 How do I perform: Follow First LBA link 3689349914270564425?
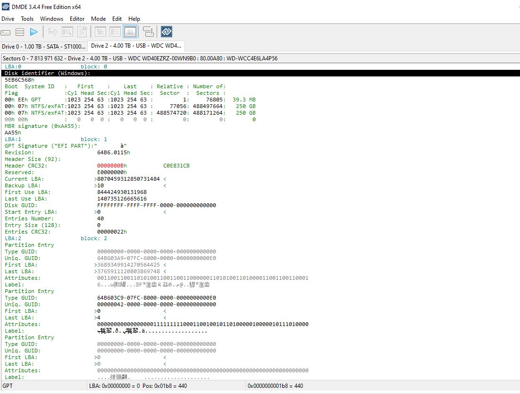coord(128,265)
